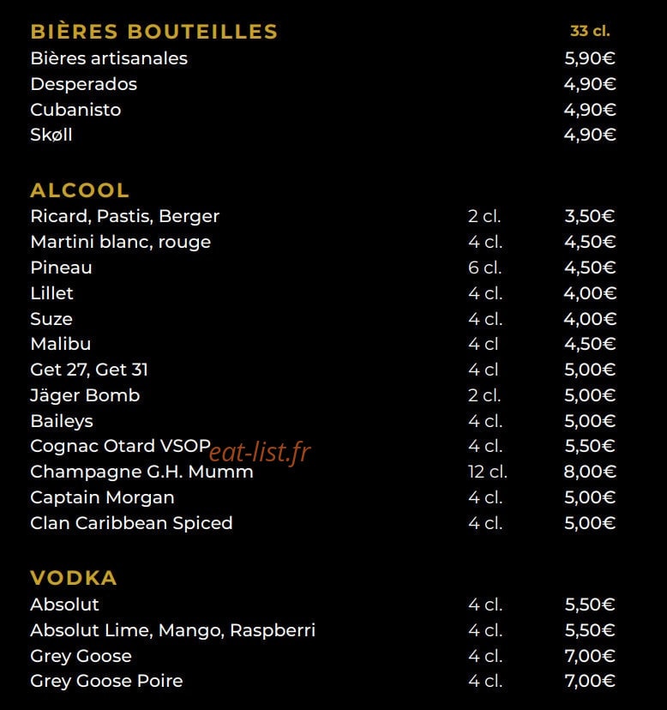
Task: Click the Martini blanc, rouge item
Action: pos(120,242)
